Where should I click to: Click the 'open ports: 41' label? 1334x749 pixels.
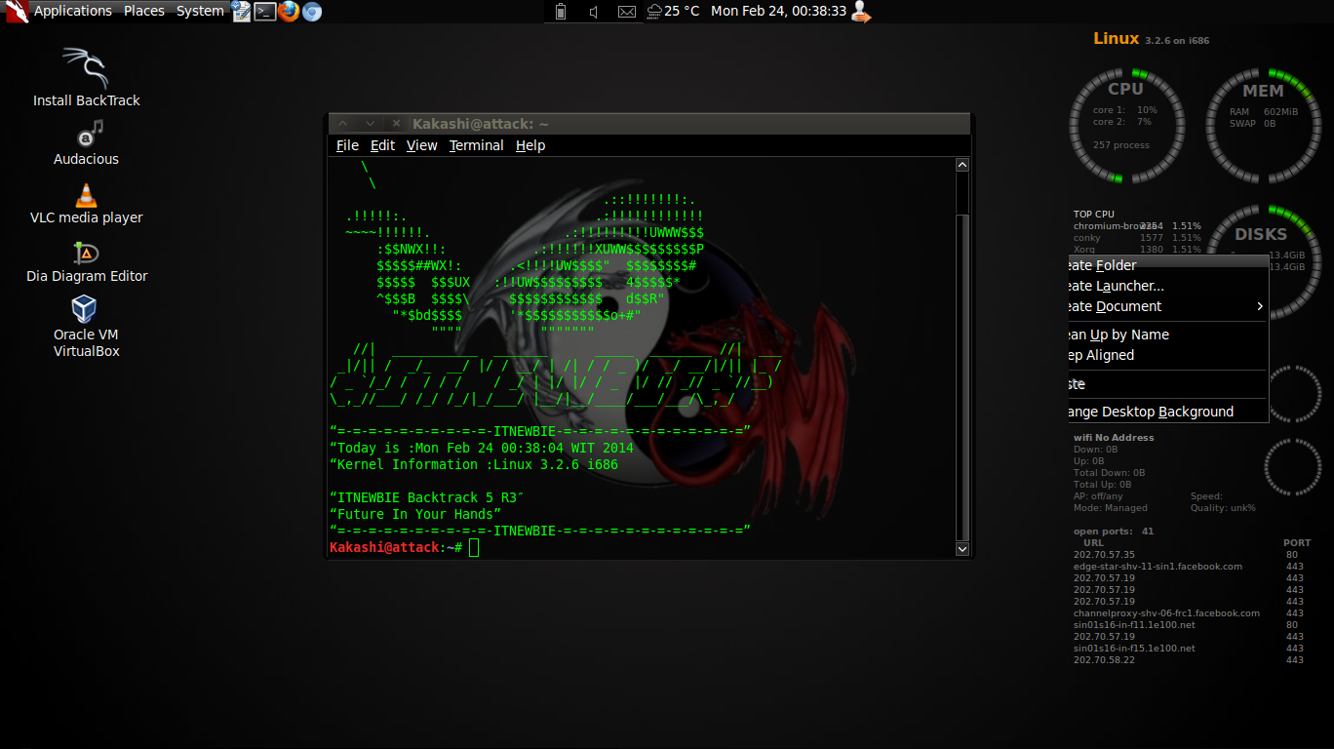[1114, 532]
